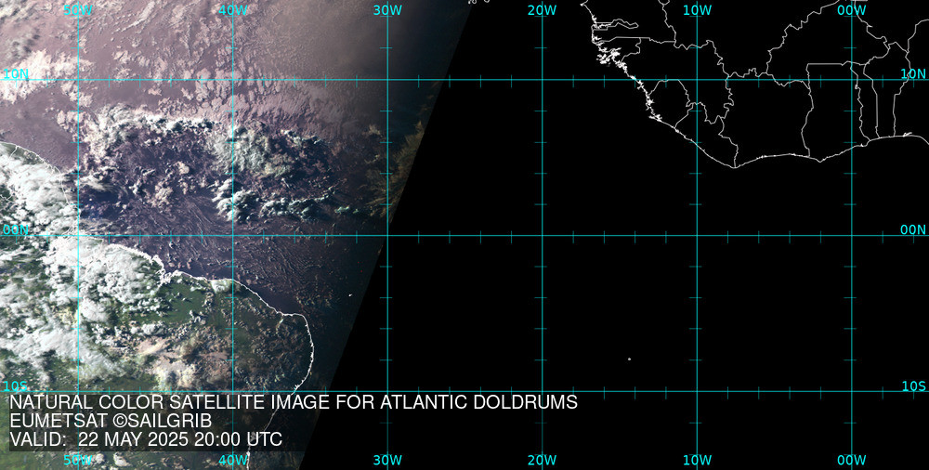Click the 10W longitude label along bottom edge

(697, 460)
